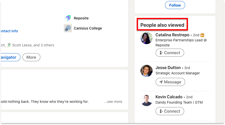Connect with Kevin Calcado
The image size is (225, 125).
point(170,111)
